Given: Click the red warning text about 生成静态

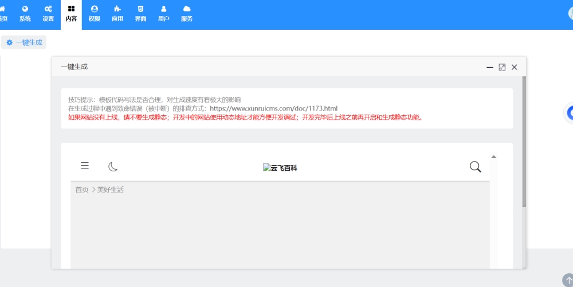Looking at the screenshot, I should tap(246, 117).
